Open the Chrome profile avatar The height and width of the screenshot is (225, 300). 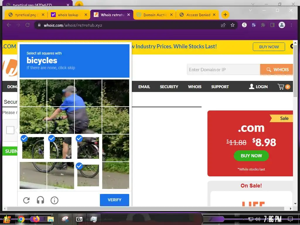tap(282, 25)
